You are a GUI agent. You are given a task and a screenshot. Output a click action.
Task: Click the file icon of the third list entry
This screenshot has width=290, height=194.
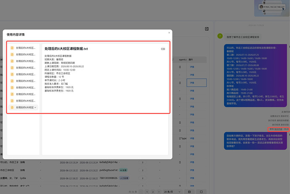(12, 61)
